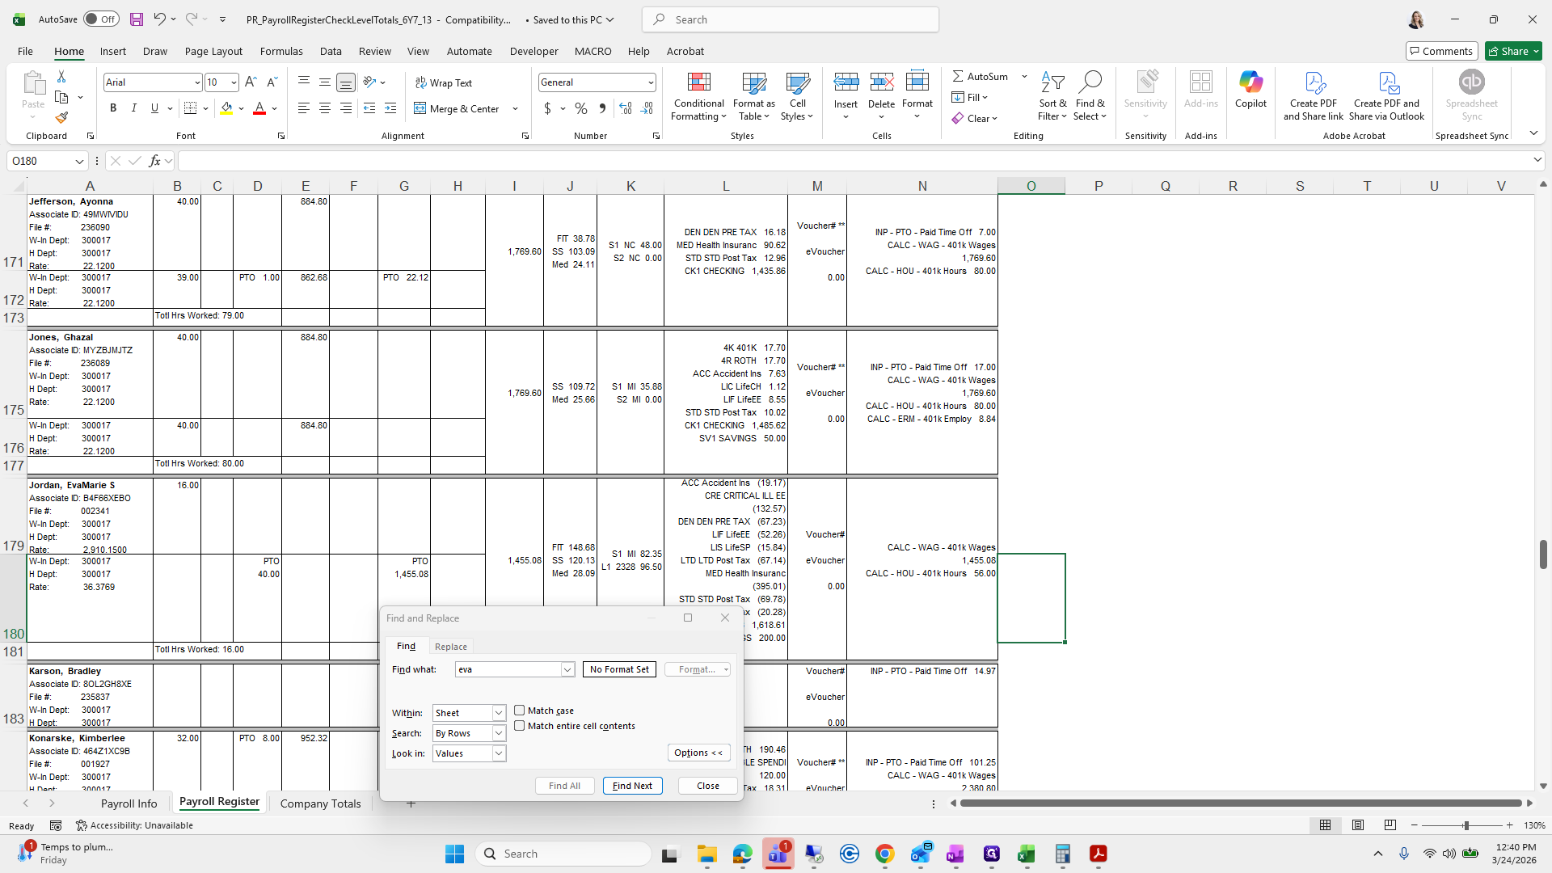Image resolution: width=1552 pixels, height=873 pixels.
Task: Click the Find what input field
Action: [508, 669]
